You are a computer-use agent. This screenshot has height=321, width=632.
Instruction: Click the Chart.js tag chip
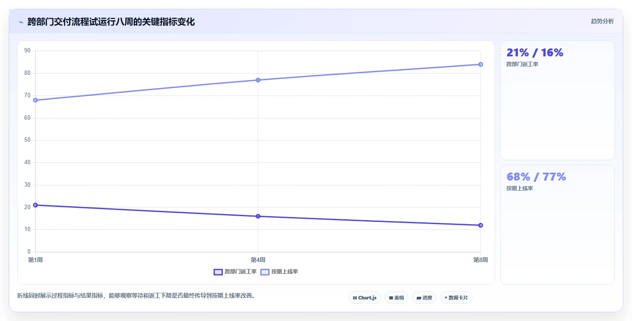[365, 298]
